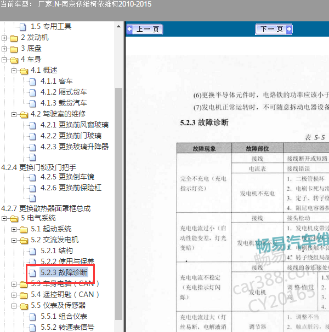Collapse the 4.1 概述 subfolder
The width and height of the screenshot is (329, 332).
click(14, 71)
